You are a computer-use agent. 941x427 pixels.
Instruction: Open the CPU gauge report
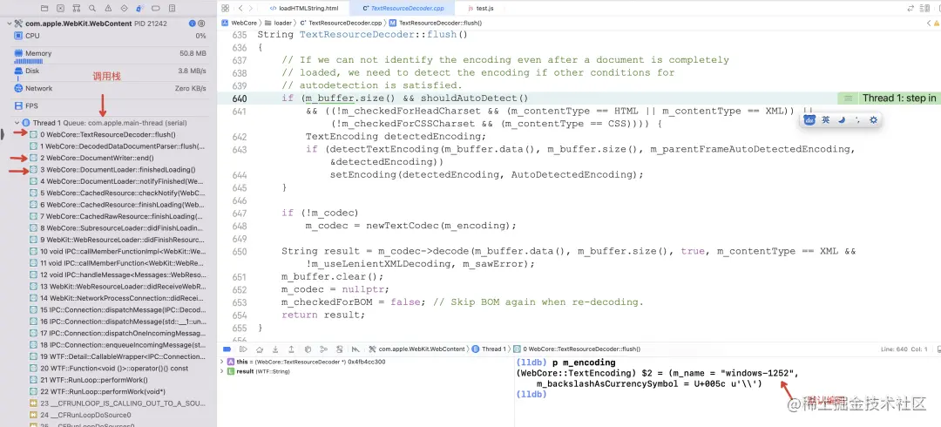tap(110, 36)
